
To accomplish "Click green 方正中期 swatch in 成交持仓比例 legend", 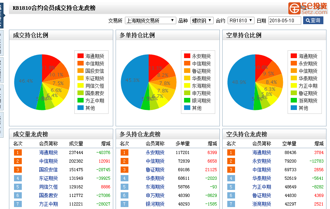I will (81, 100).
